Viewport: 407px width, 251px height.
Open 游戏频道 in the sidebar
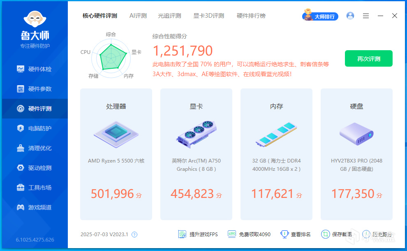(x=35, y=207)
